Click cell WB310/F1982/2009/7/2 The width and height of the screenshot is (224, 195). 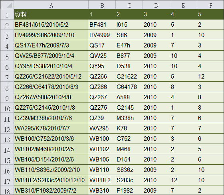pos(51,190)
